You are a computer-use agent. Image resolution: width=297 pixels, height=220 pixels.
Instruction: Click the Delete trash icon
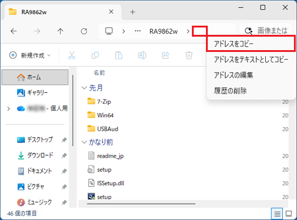189,55
